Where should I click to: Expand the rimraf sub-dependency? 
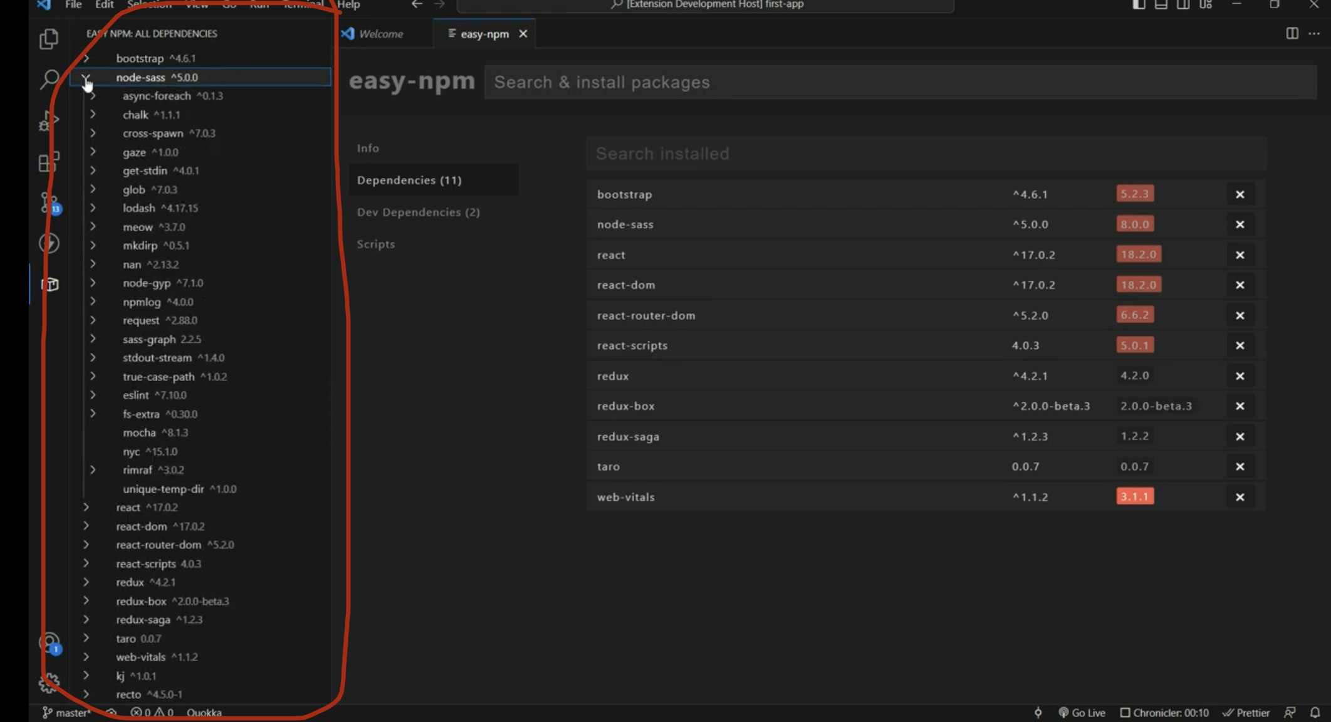(93, 469)
